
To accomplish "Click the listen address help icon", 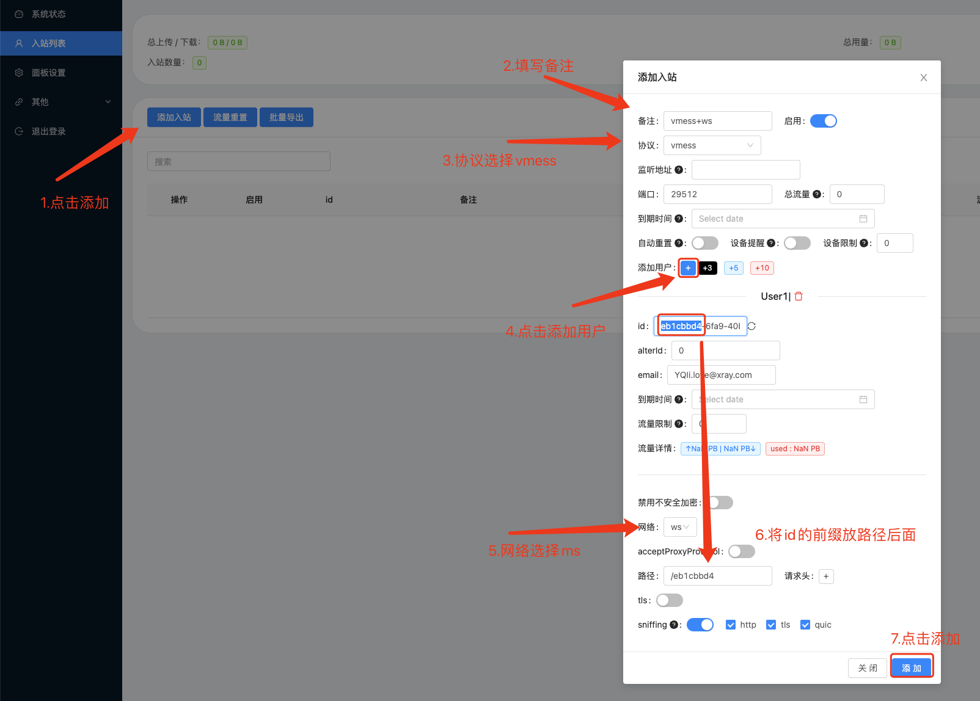I will 678,170.
